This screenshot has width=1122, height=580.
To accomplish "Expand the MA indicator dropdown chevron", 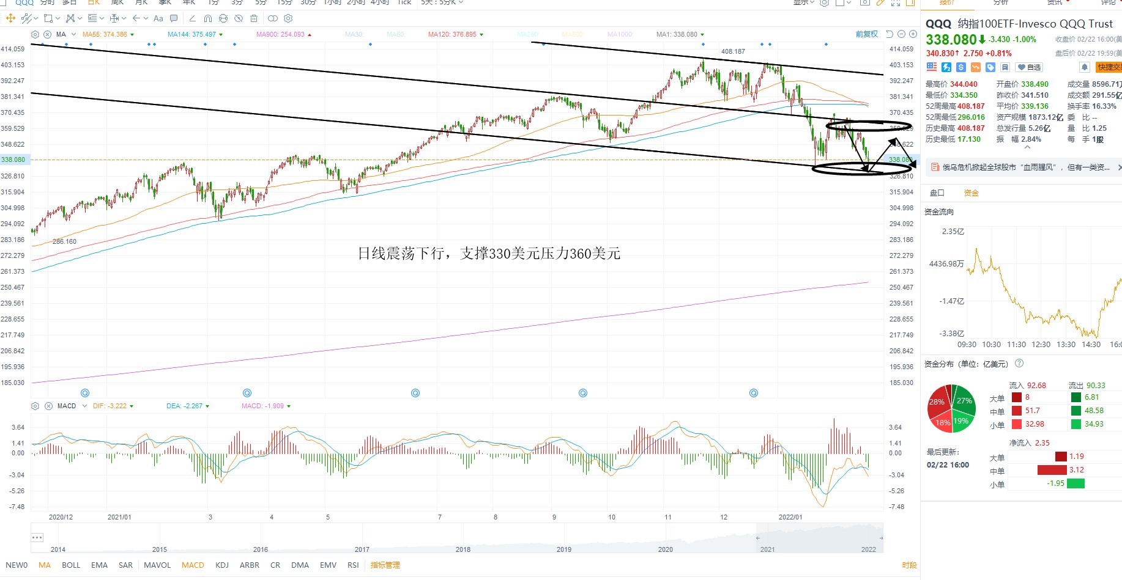I will [73, 34].
